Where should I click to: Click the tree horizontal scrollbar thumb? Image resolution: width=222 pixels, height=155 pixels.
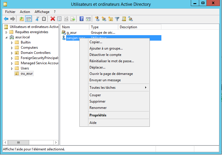18,142
